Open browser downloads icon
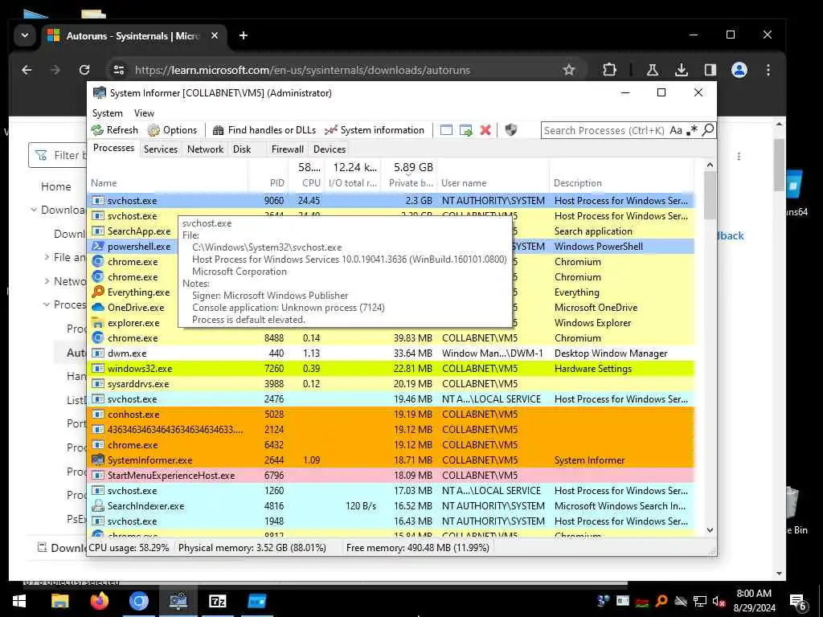Image resolution: width=823 pixels, height=617 pixels. coord(682,70)
